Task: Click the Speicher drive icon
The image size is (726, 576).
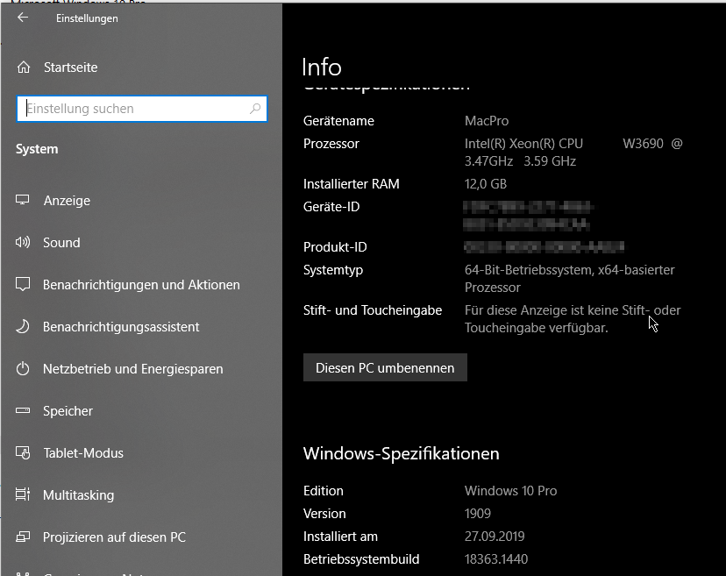Action: click(x=22, y=410)
